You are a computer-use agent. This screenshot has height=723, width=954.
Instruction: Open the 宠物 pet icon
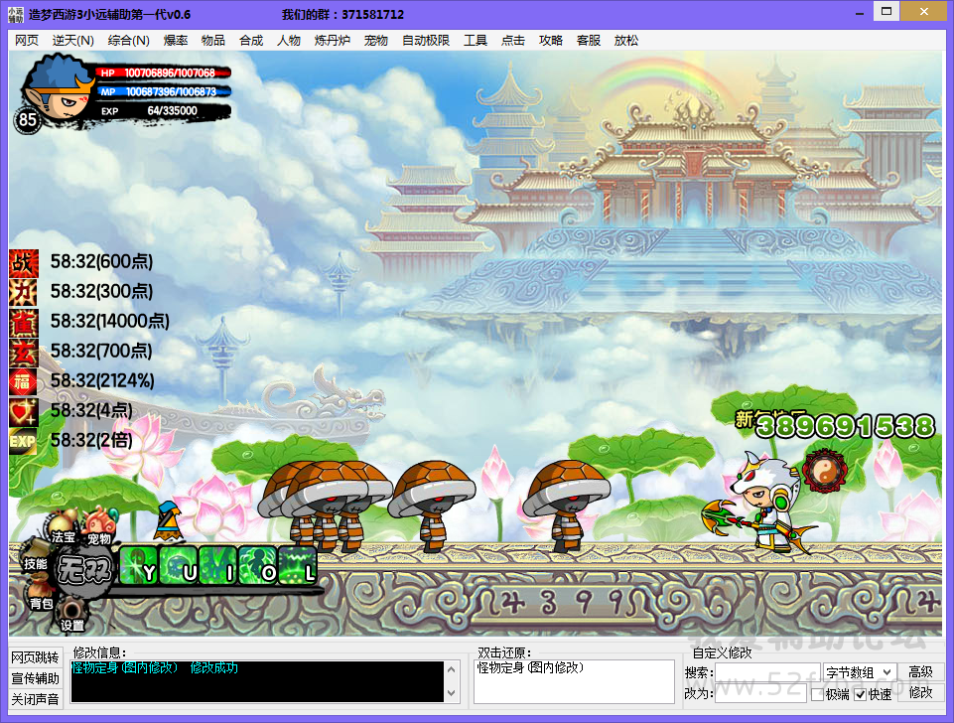click(98, 528)
